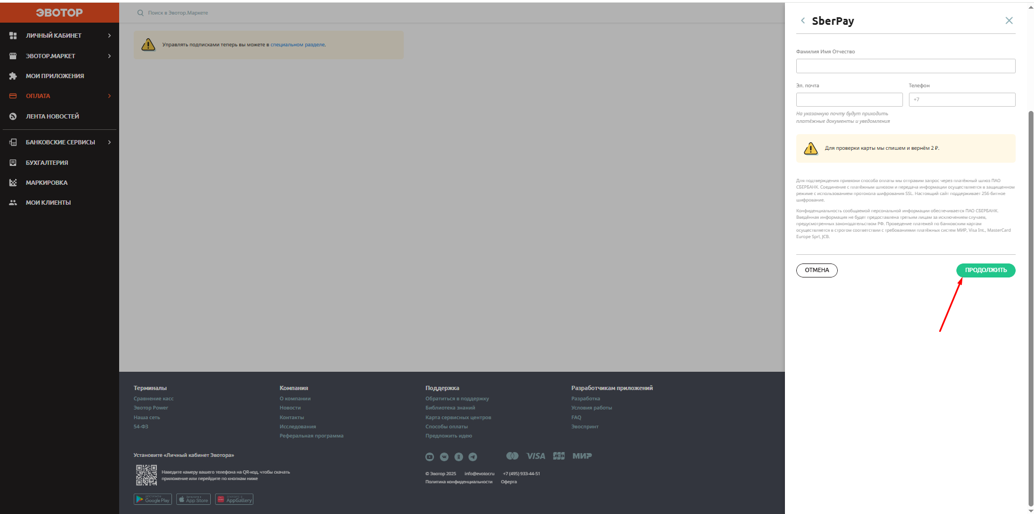The width and height of the screenshot is (1034, 514).
Task: Click the AppGallery badge
Action: point(234,499)
